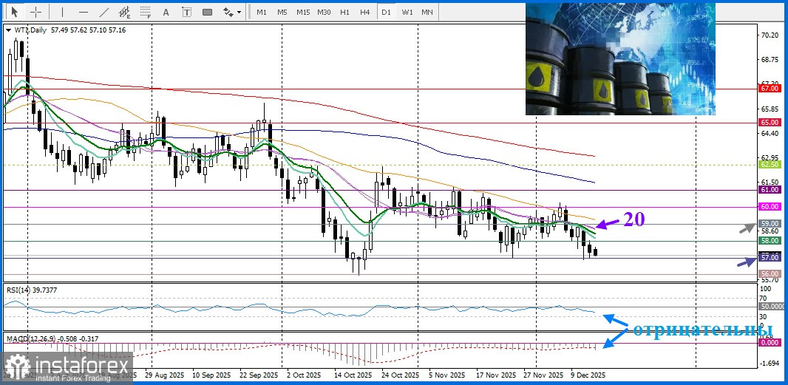Activate the crosshair tool
This screenshot has width=788, height=385.
35,12
